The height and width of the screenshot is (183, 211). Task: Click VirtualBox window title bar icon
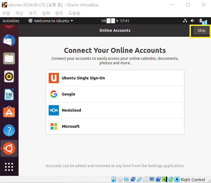tap(5, 5)
